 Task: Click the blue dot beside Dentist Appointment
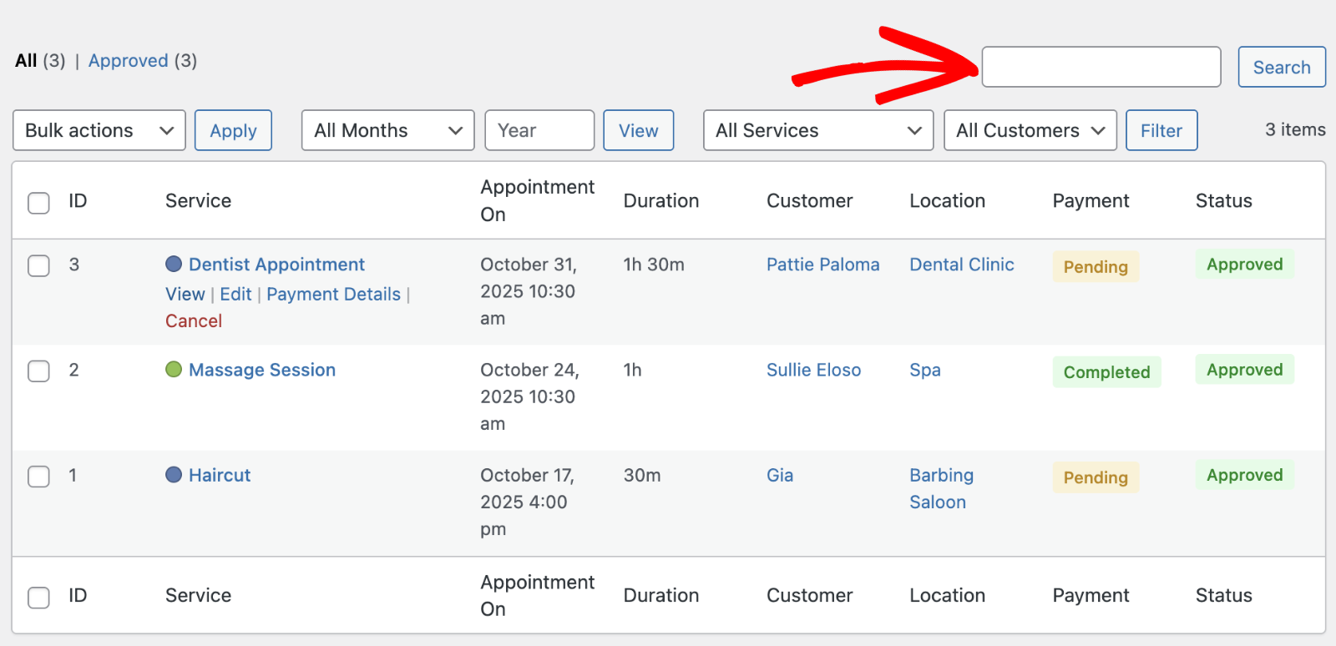[174, 264]
